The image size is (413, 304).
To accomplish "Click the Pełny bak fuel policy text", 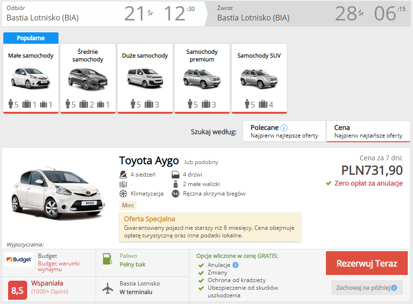I will point(132,265).
